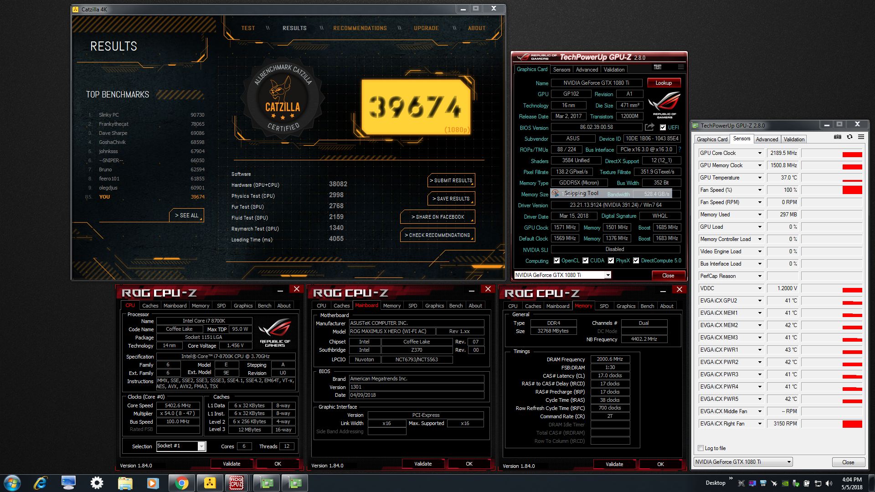875x492 pixels.
Task: Expand the Fan Speed (%) sensor dropdown
Action: pos(760,190)
